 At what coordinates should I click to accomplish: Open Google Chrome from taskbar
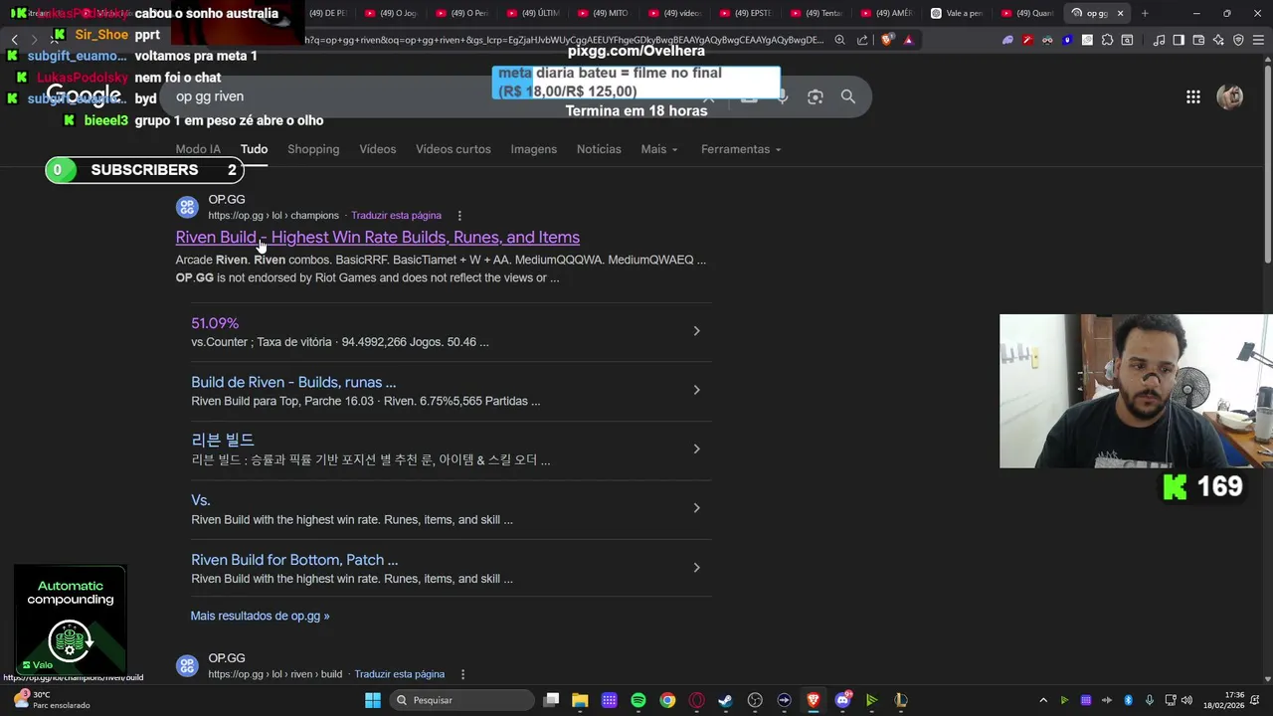(667, 700)
